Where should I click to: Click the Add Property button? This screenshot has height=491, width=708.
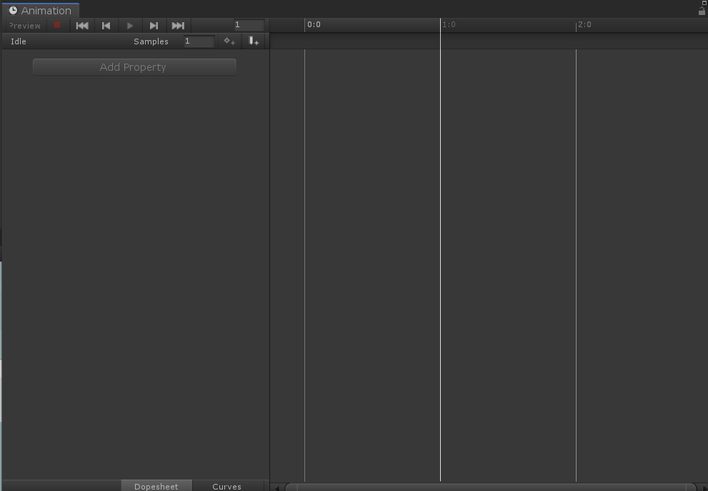134,66
